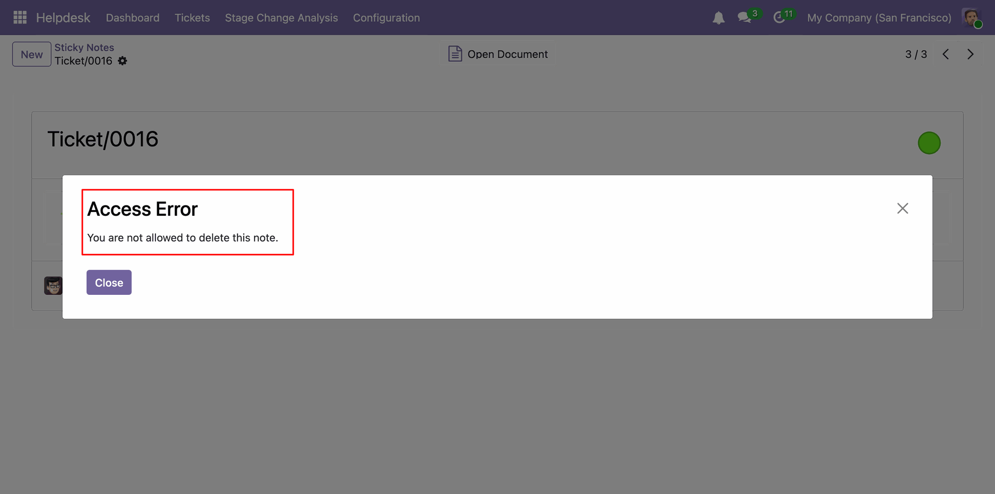The image size is (995, 494).
Task: Go to the previous record arrow
Action: pos(946,54)
